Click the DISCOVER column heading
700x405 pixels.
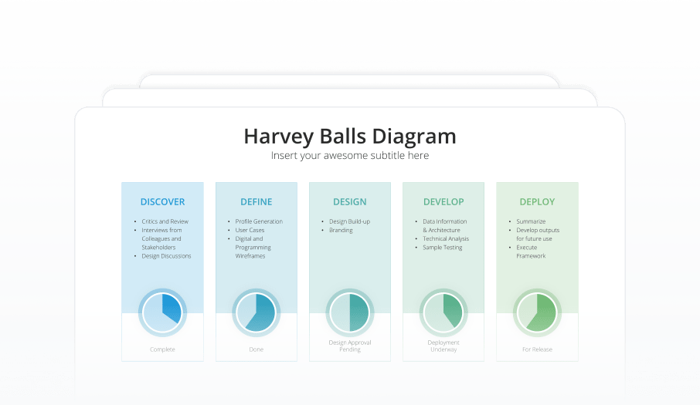(x=162, y=202)
